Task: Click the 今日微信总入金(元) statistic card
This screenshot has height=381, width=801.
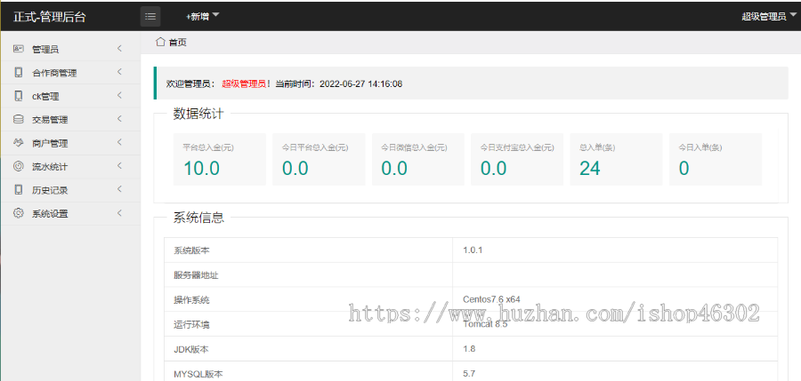Action: [x=418, y=159]
